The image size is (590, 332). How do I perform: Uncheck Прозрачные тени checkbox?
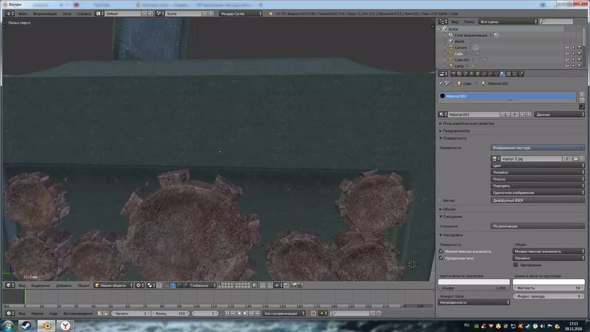(x=442, y=258)
